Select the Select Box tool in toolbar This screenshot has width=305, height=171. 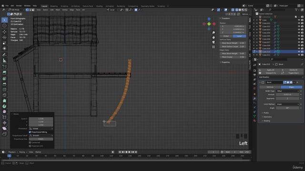(4, 20)
